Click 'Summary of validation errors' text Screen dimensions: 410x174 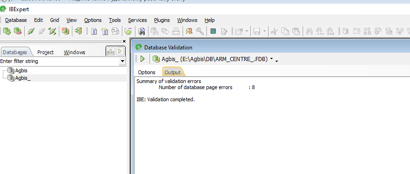[169, 81]
